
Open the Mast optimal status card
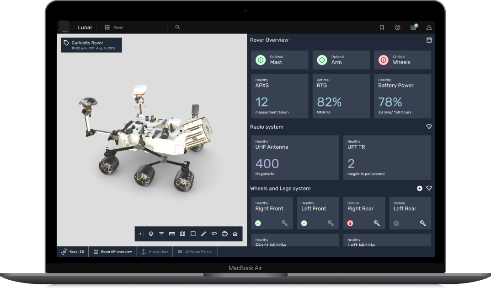tap(280, 60)
